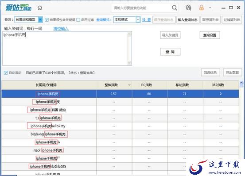Click the 查询 search button
This screenshot has width=245, height=176.
170,52
